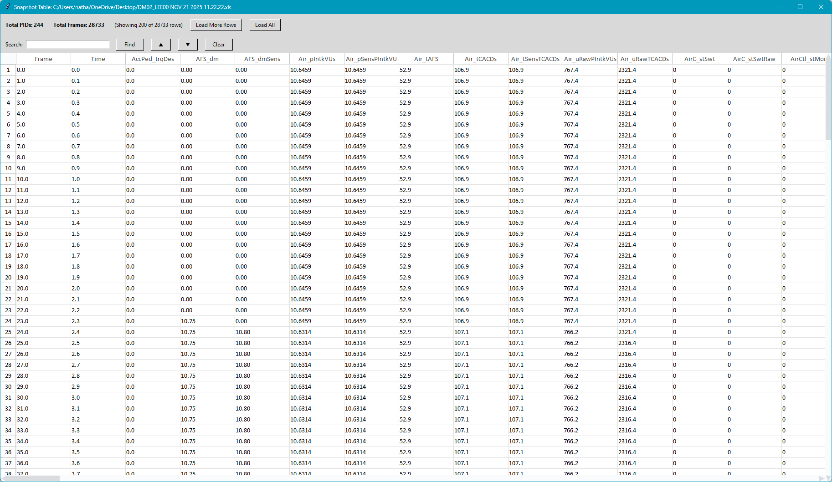Viewport: 832px width, 482px height.
Task: Click Air_uRawTCACDs value 2321.4 in row 1
Action: (645, 70)
